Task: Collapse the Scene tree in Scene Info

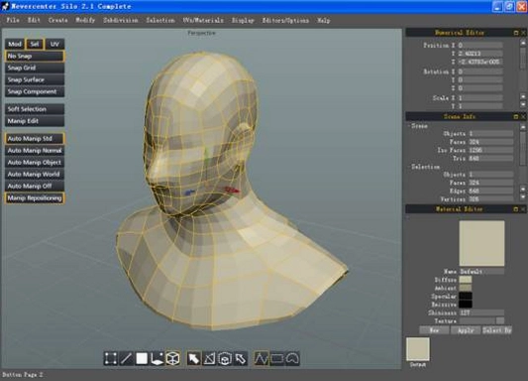Action: (x=409, y=126)
